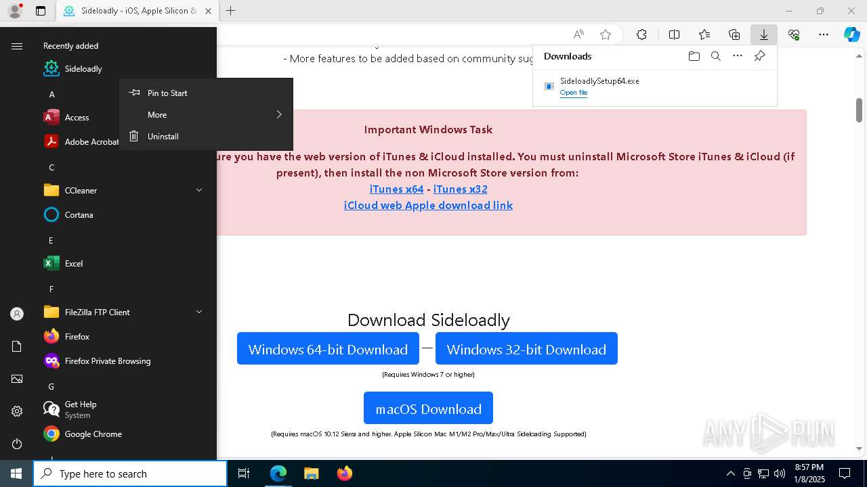Click Windows 32-bit Download button
This screenshot has width=867, height=487.
(x=526, y=348)
